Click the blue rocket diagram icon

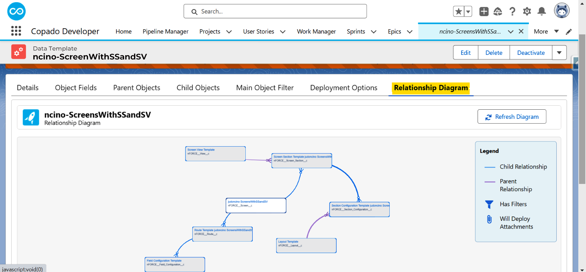31,118
